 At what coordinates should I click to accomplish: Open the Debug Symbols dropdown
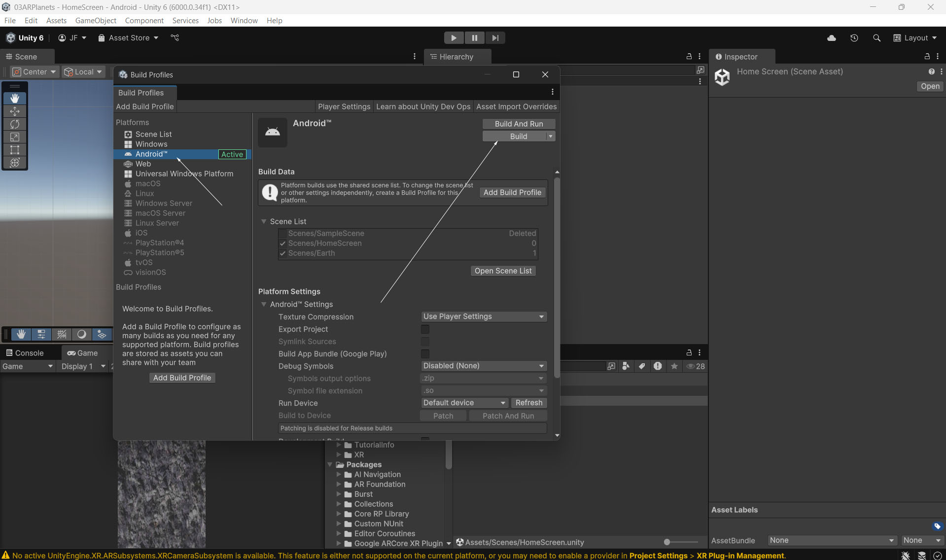(483, 366)
